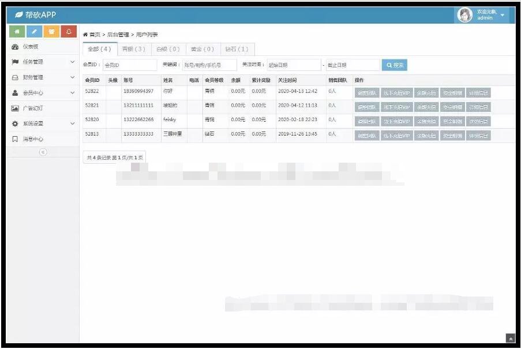Click 余额充值 for member 52822
The width and height of the screenshot is (521, 349).
(x=426, y=93)
